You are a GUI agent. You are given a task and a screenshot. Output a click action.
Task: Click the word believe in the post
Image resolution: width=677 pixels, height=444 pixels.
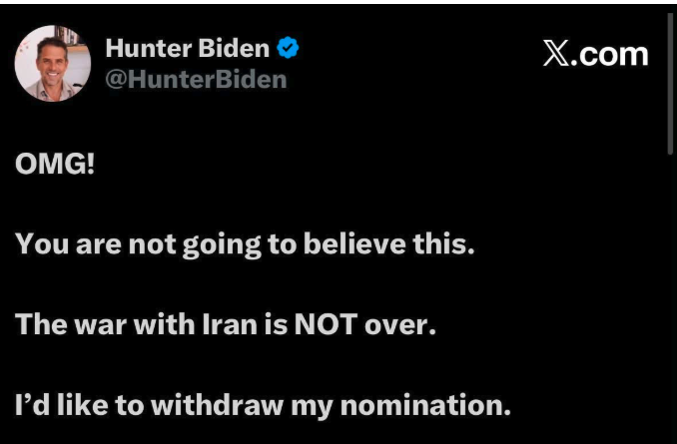click(354, 243)
